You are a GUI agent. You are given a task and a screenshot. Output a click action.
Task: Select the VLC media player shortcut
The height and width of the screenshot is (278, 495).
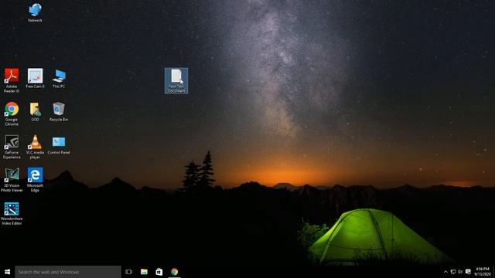35,147
